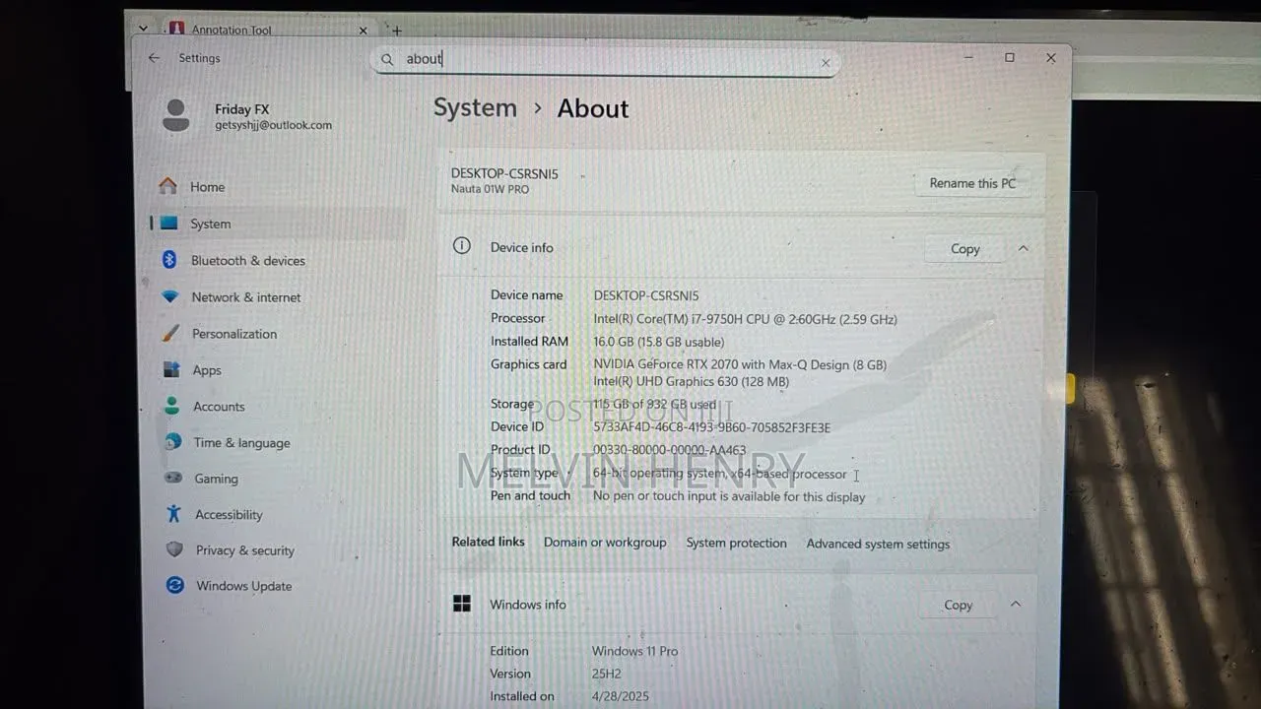
Task: Copy the Device info details
Action: [x=965, y=249]
